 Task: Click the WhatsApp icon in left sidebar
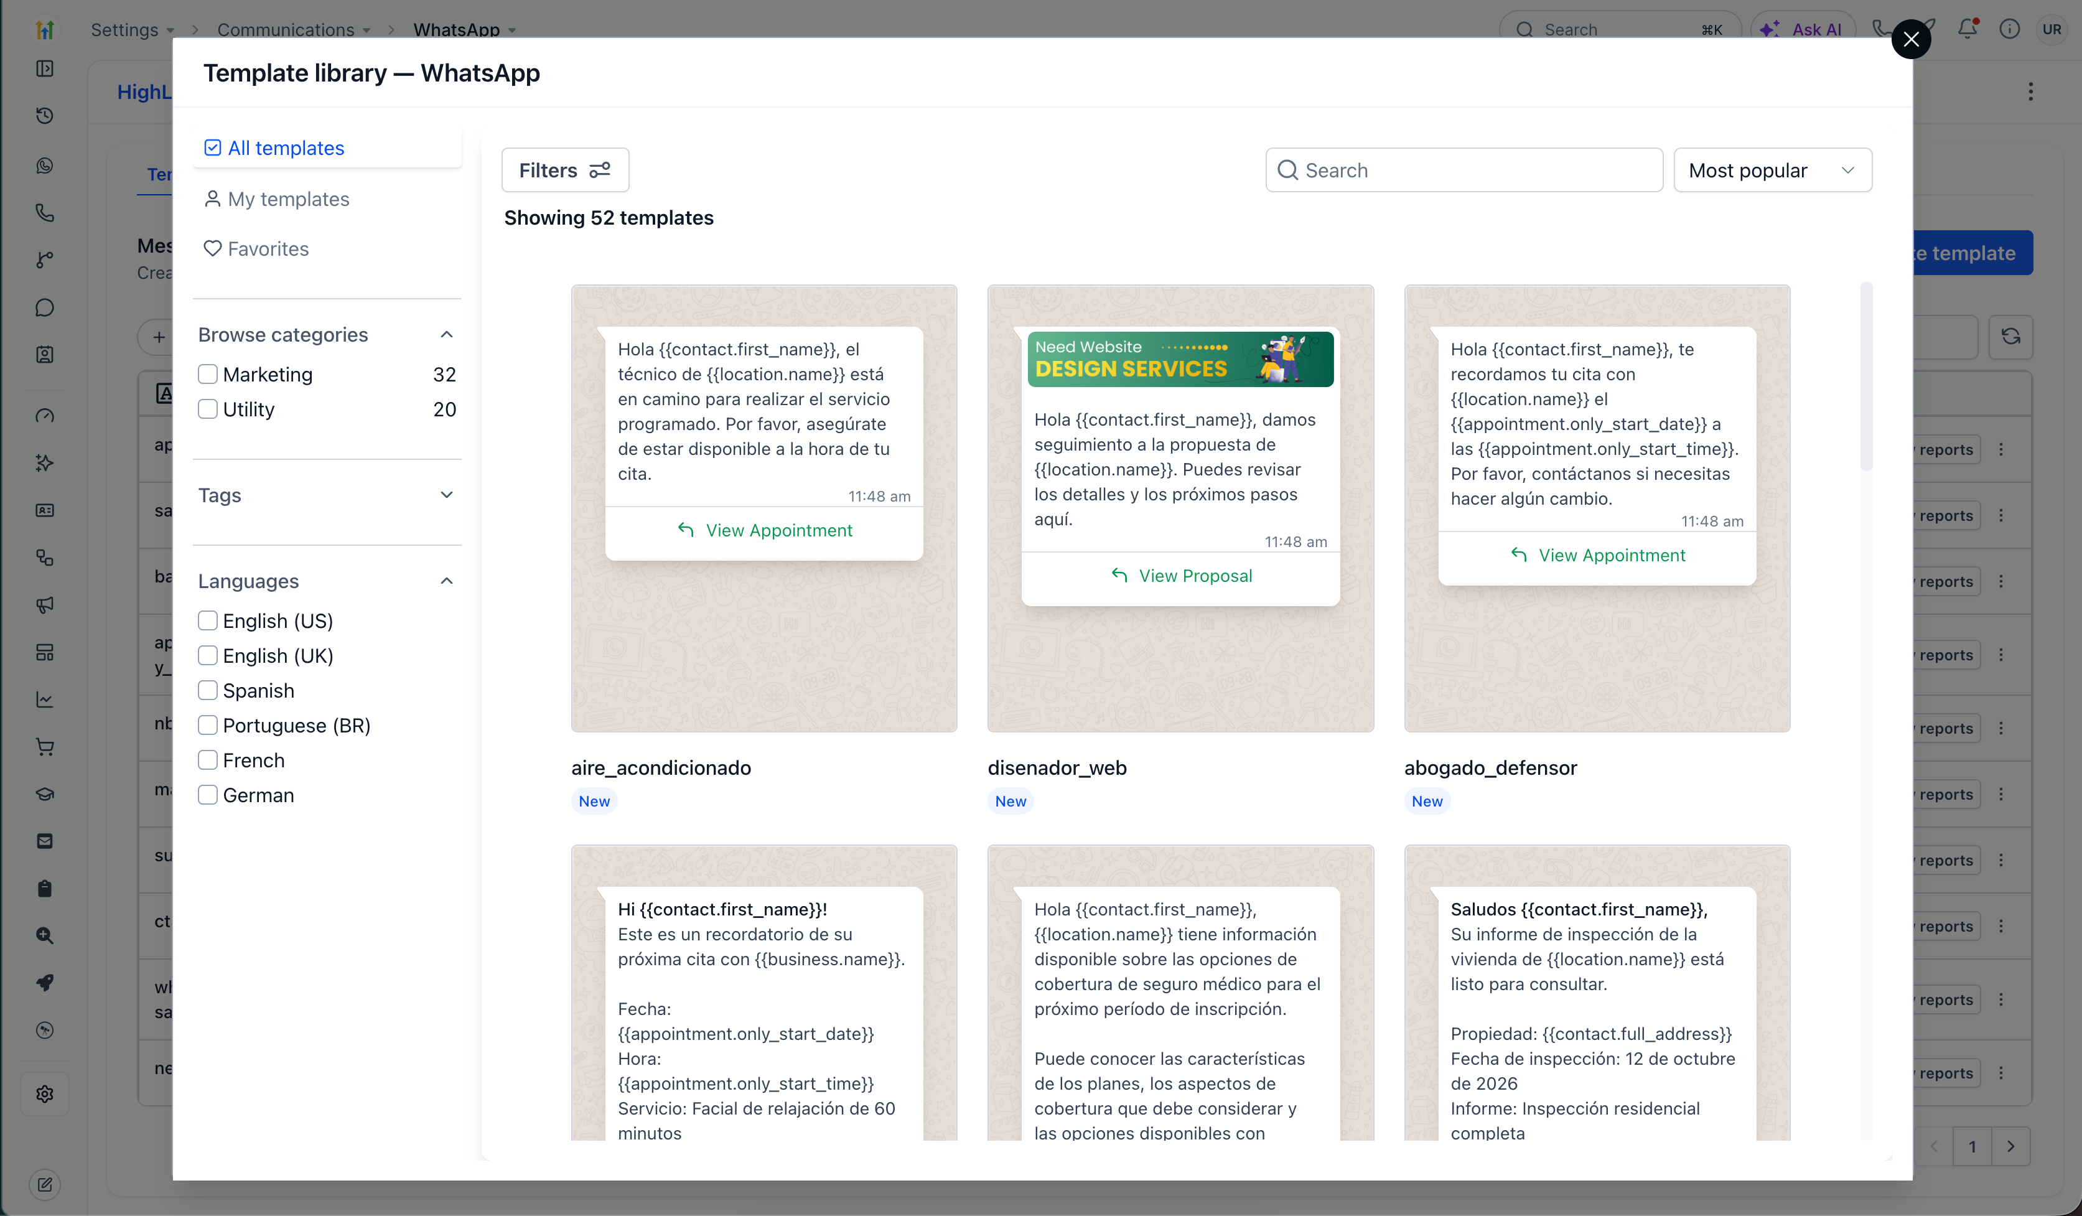click(x=45, y=165)
